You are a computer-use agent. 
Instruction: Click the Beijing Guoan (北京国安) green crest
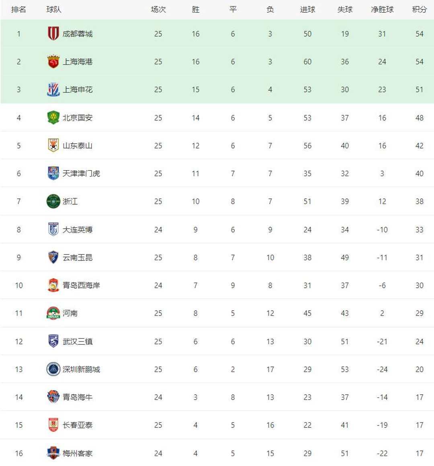point(53,118)
